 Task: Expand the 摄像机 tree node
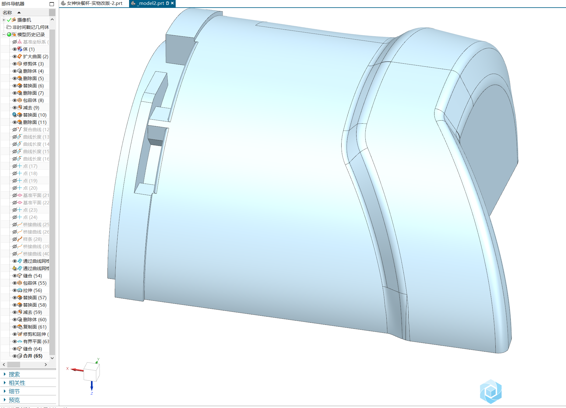[x=4, y=20]
